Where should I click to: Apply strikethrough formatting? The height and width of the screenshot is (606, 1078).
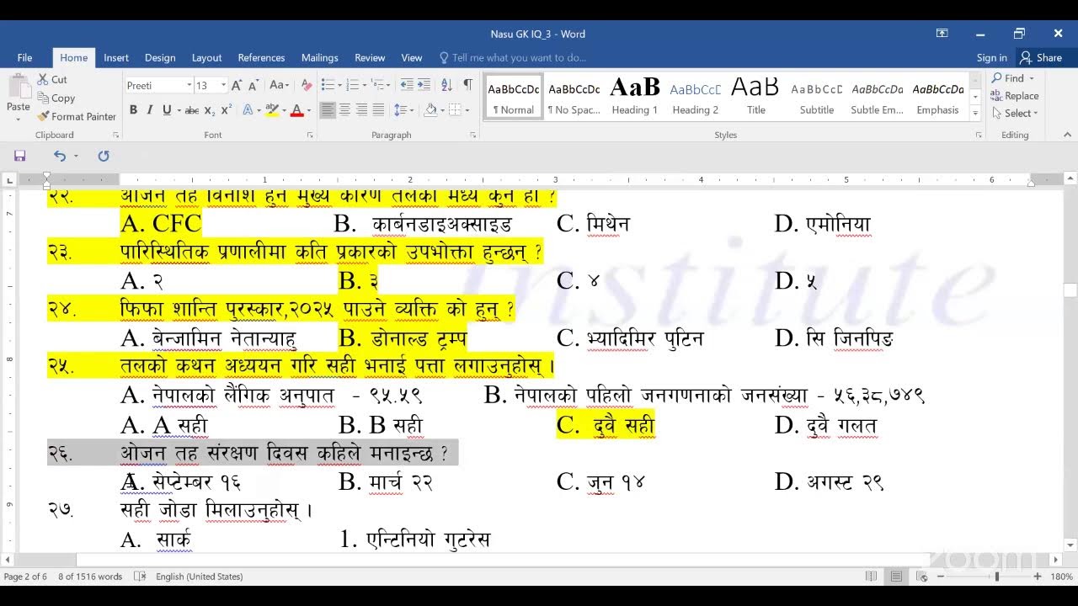click(x=191, y=110)
